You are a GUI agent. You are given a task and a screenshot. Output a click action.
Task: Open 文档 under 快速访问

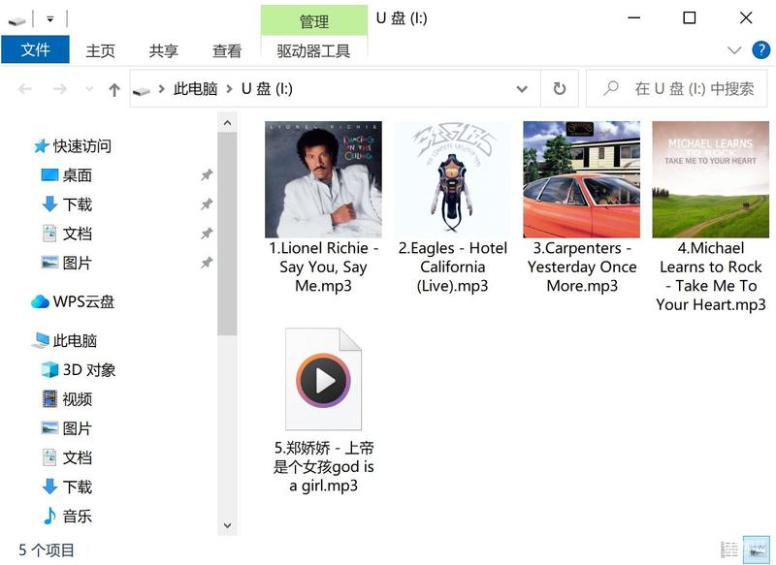[67, 234]
